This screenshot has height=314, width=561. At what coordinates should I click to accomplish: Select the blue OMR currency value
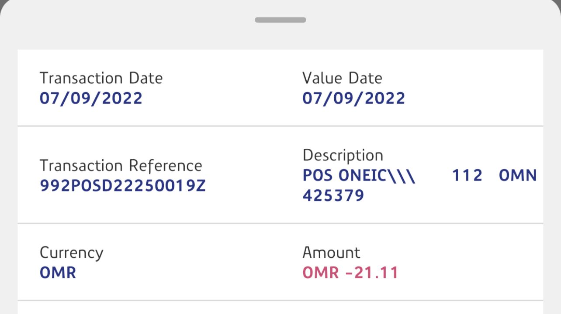[58, 273]
